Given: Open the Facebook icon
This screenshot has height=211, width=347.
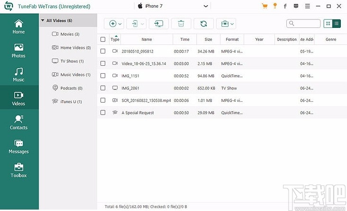Looking at the screenshot, I should [x=285, y=6].
